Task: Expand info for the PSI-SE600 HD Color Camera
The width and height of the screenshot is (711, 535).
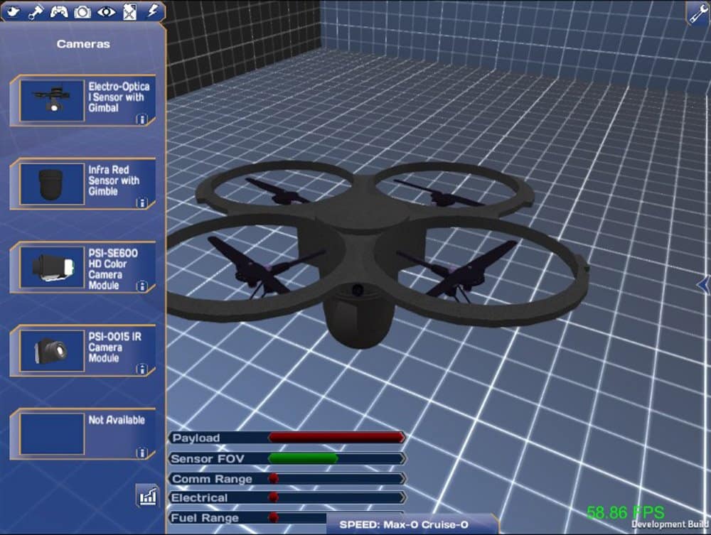Action: click(x=141, y=286)
